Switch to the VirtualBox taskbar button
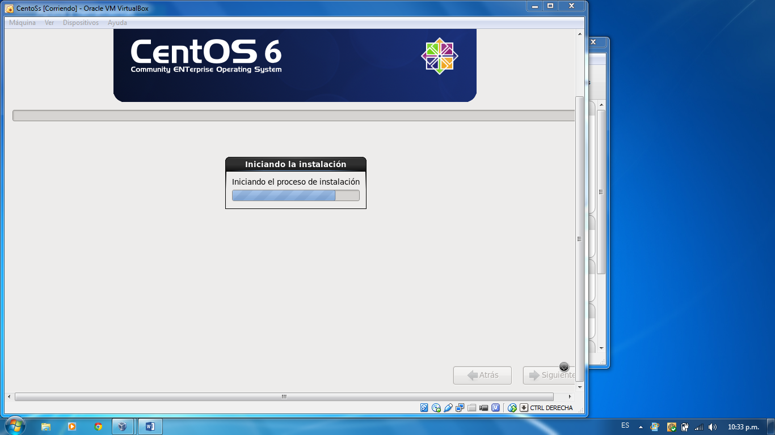Viewport: 775px width, 435px height. click(123, 427)
